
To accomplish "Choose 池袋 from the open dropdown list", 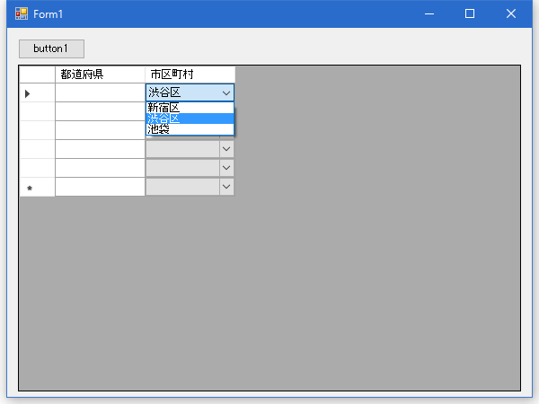I will point(190,129).
